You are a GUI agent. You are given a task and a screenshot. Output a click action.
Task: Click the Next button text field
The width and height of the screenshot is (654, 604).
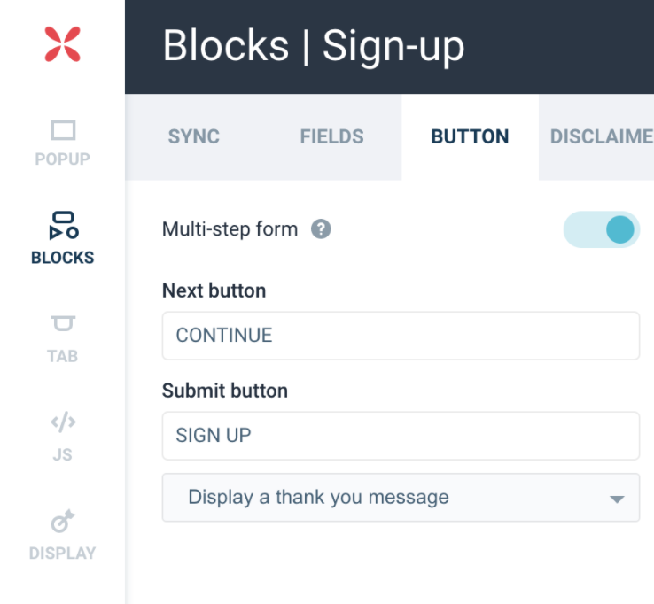(401, 336)
